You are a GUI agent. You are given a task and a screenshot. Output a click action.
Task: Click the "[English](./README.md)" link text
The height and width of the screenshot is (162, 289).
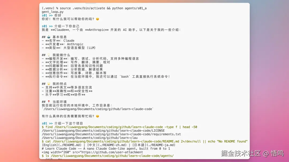click(x=62, y=145)
